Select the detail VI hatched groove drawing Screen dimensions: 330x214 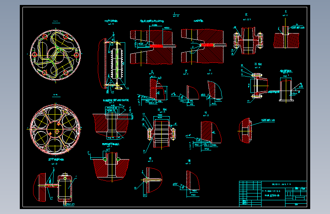(204, 136)
